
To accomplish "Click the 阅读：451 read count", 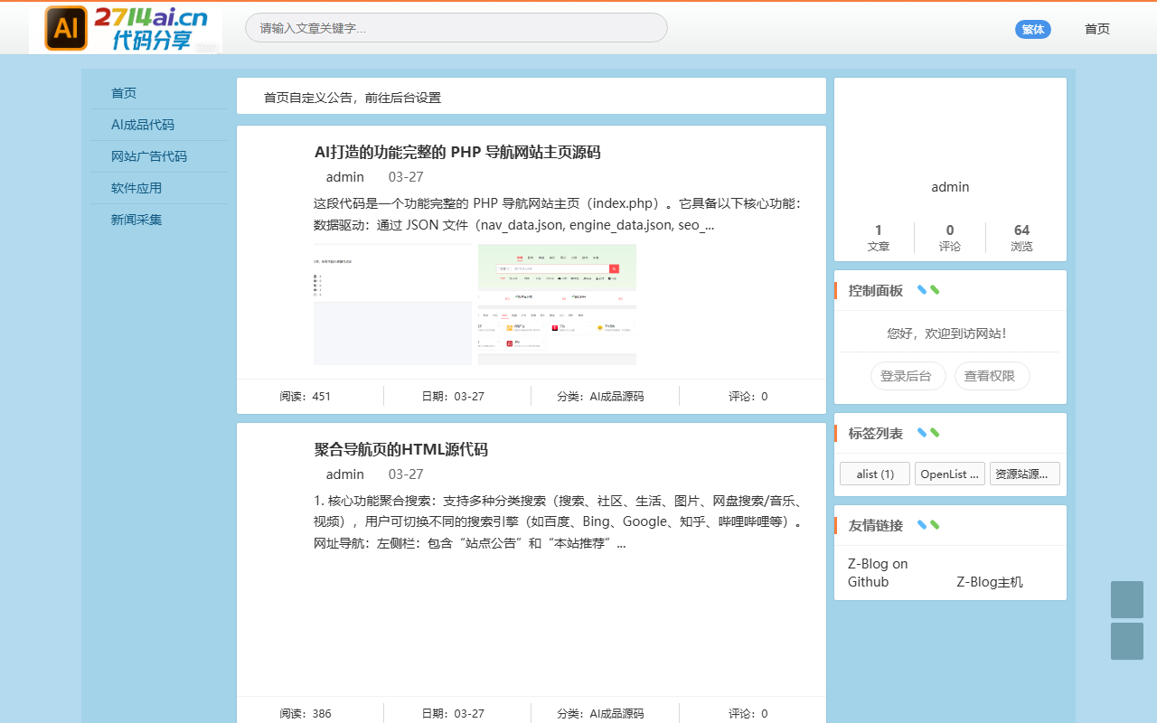I will pos(306,397).
